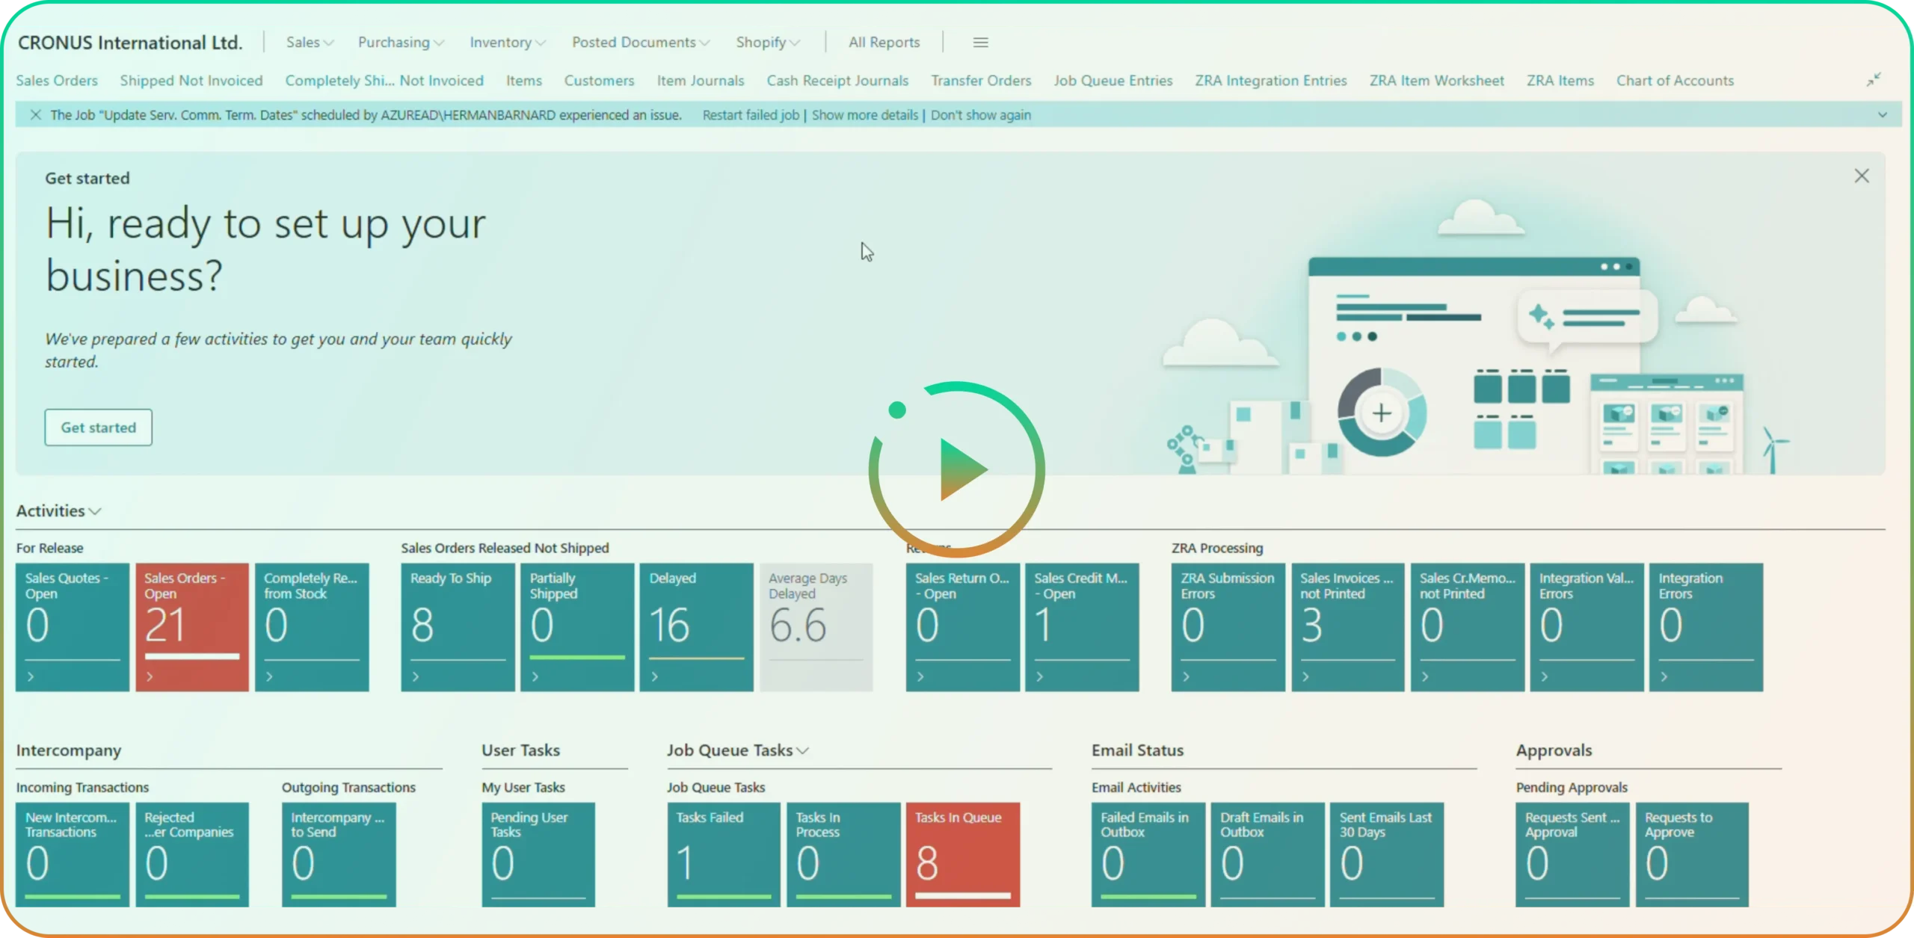Expand the Job Queue Tasks heading dropdown
The image size is (1914, 938).
(802, 750)
